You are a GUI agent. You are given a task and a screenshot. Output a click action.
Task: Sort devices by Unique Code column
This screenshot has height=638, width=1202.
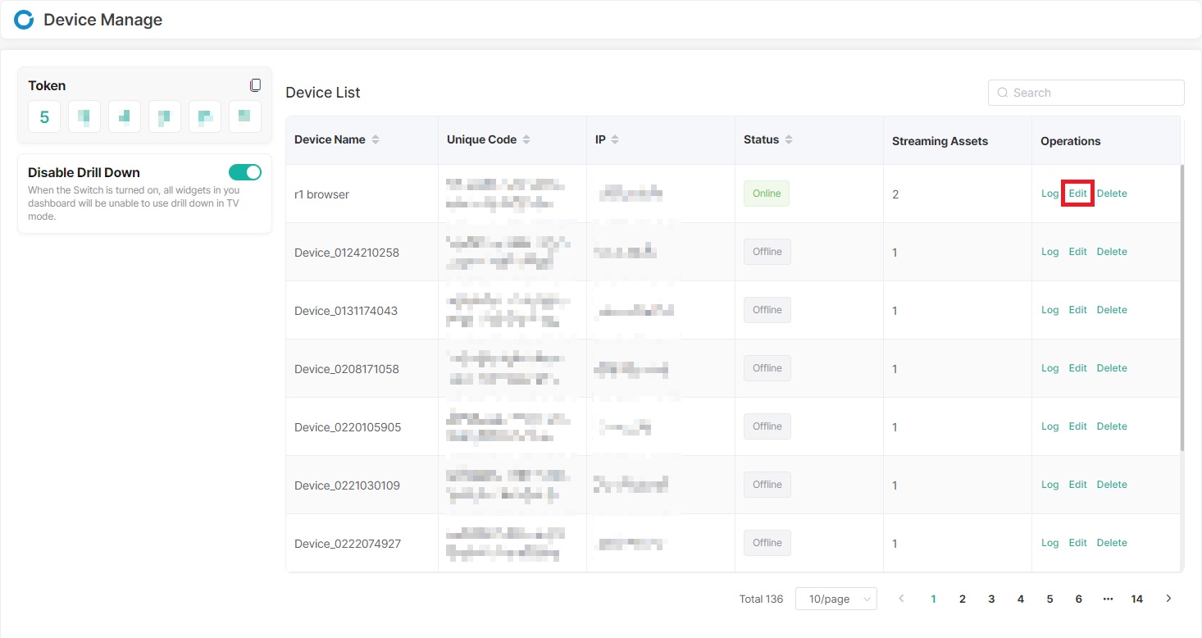[526, 140]
